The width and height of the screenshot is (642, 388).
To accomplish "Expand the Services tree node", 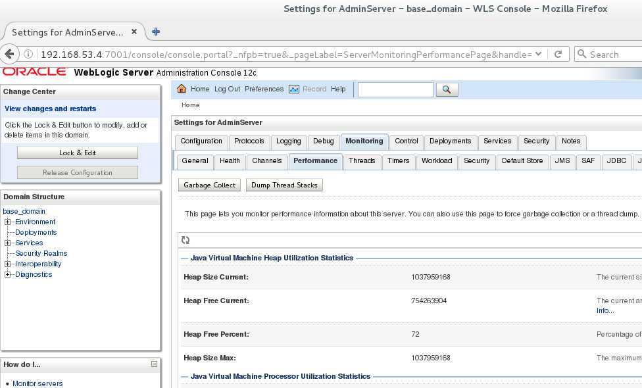I will (7, 243).
